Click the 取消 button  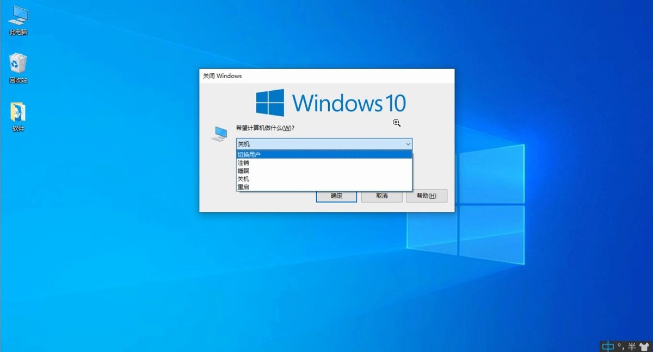[381, 196]
